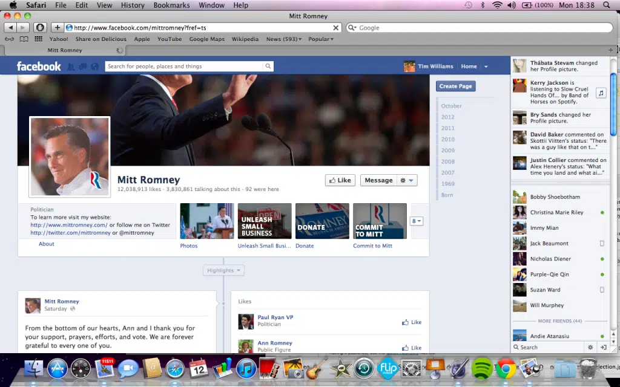Show all bookmarks book icon
This screenshot has height=387, width=620.
pyautogui.click(x=24, y=39)
